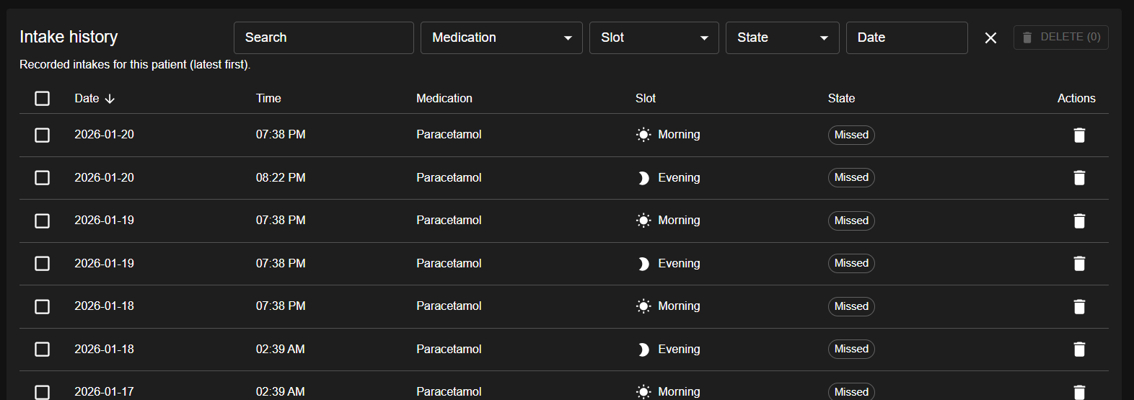Click the Missed chip in first row

pyautogui.click(x=851, y=135)
